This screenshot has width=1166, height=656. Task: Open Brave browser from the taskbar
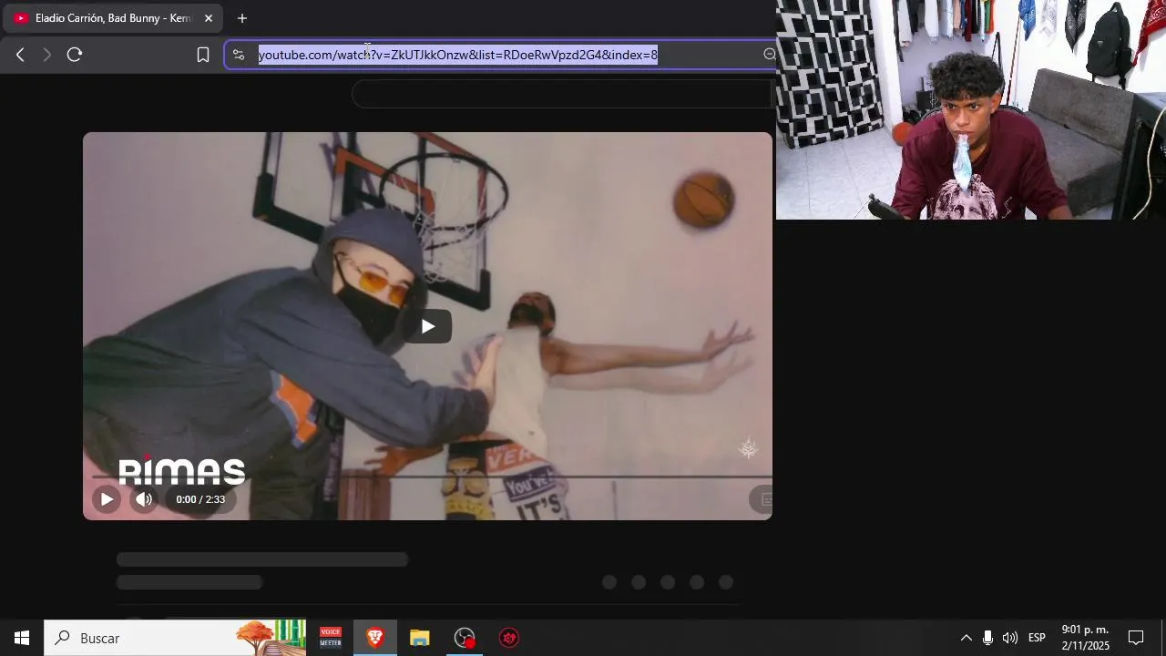coord(374,638)
